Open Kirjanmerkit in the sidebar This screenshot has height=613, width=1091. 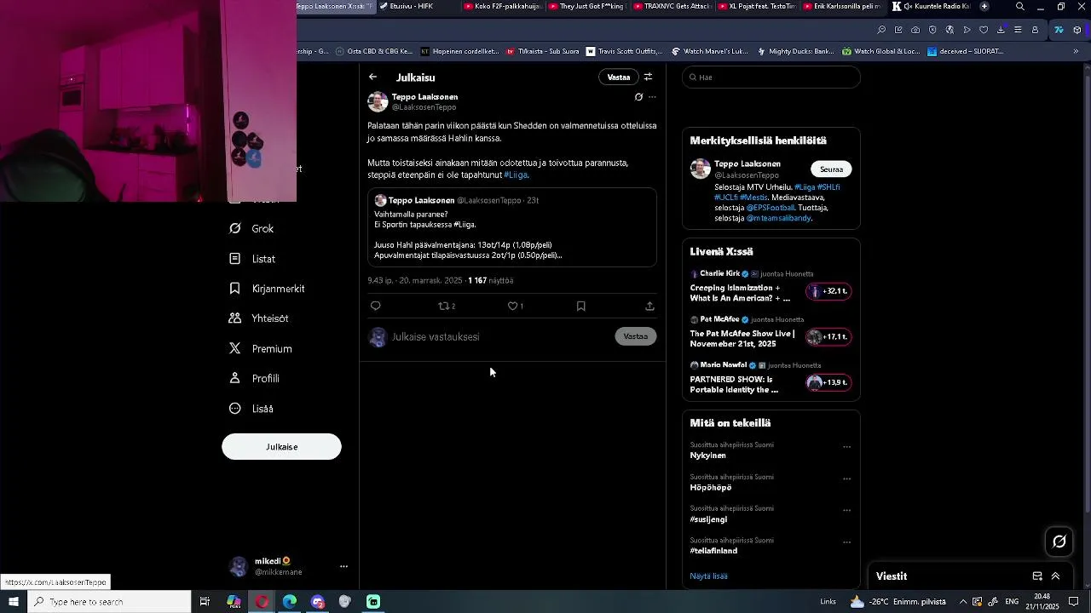pyautogui.click(x=267, y=289)
